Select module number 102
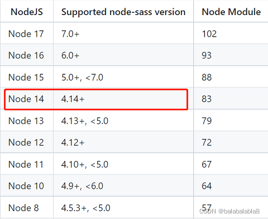268x219 pixels. 209,34
